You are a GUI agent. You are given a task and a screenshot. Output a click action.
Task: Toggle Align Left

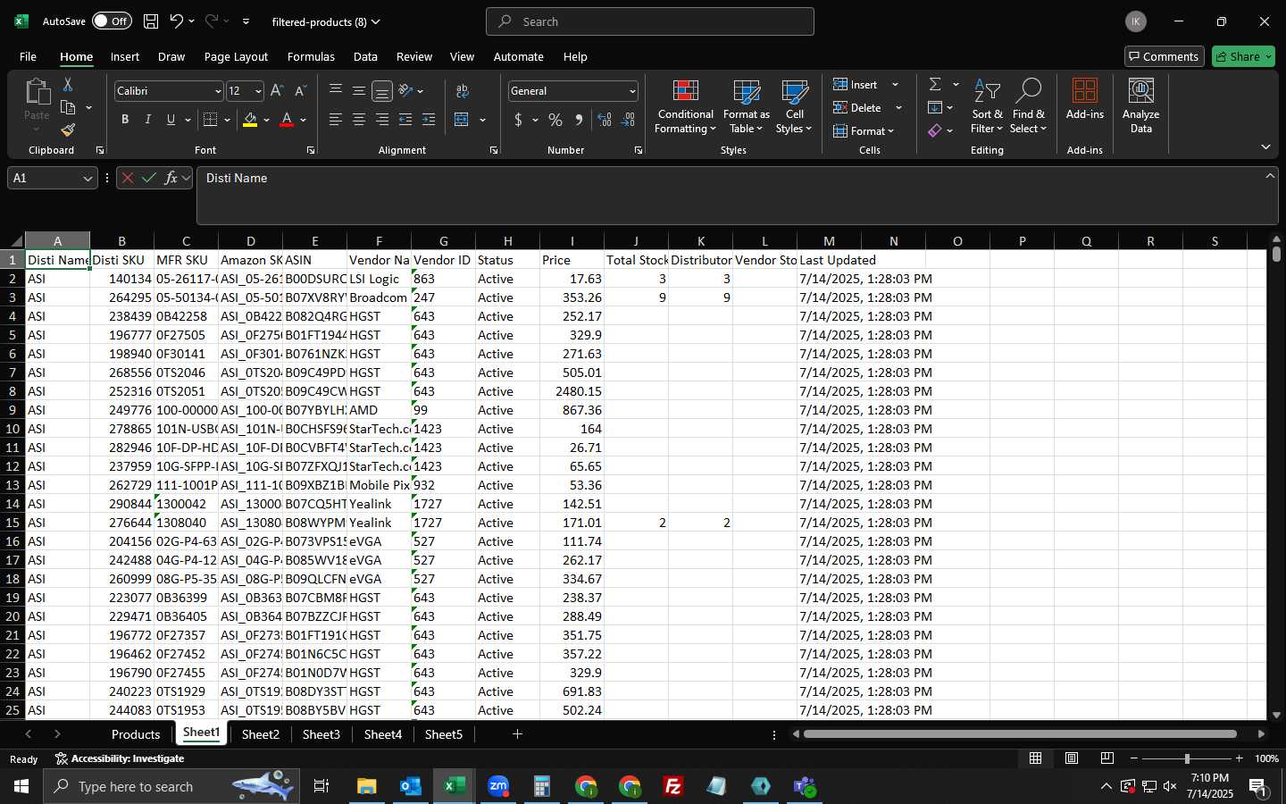click(x=336, y=120)
